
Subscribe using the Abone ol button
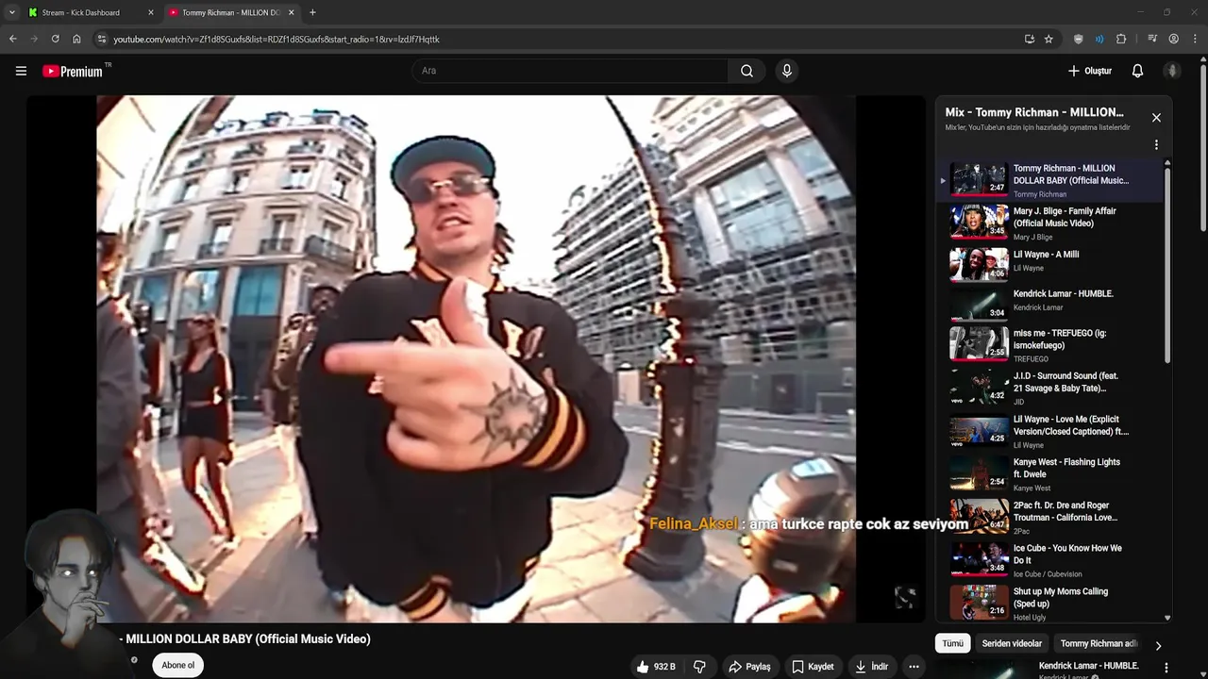pyautogui.click(x=177, y=665)
